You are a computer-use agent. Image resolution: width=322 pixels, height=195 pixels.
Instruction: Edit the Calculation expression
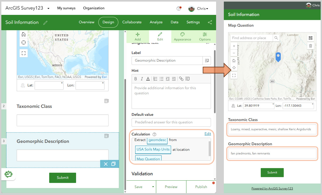tap(208, 134)
